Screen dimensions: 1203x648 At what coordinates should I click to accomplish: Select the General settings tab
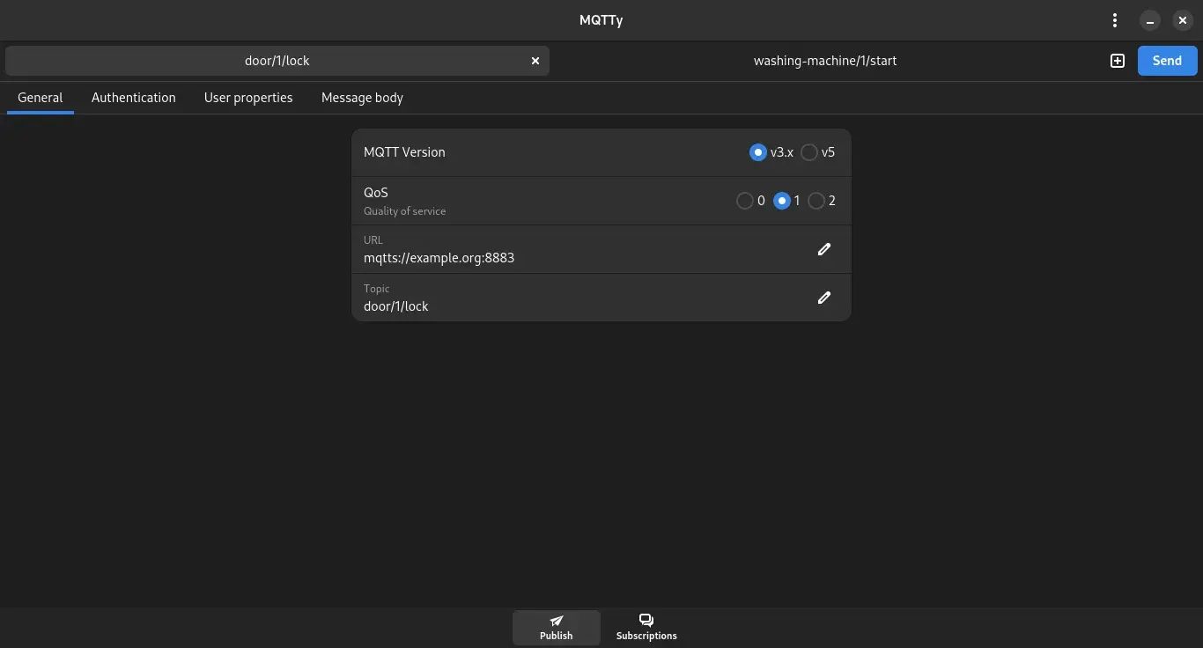click(40, 98)
